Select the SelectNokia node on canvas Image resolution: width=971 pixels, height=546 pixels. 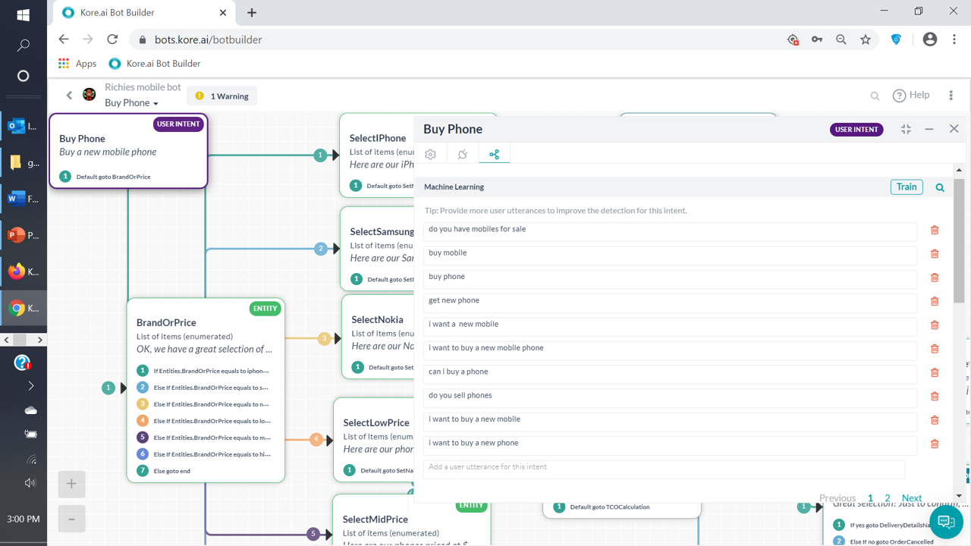(378, 336)
